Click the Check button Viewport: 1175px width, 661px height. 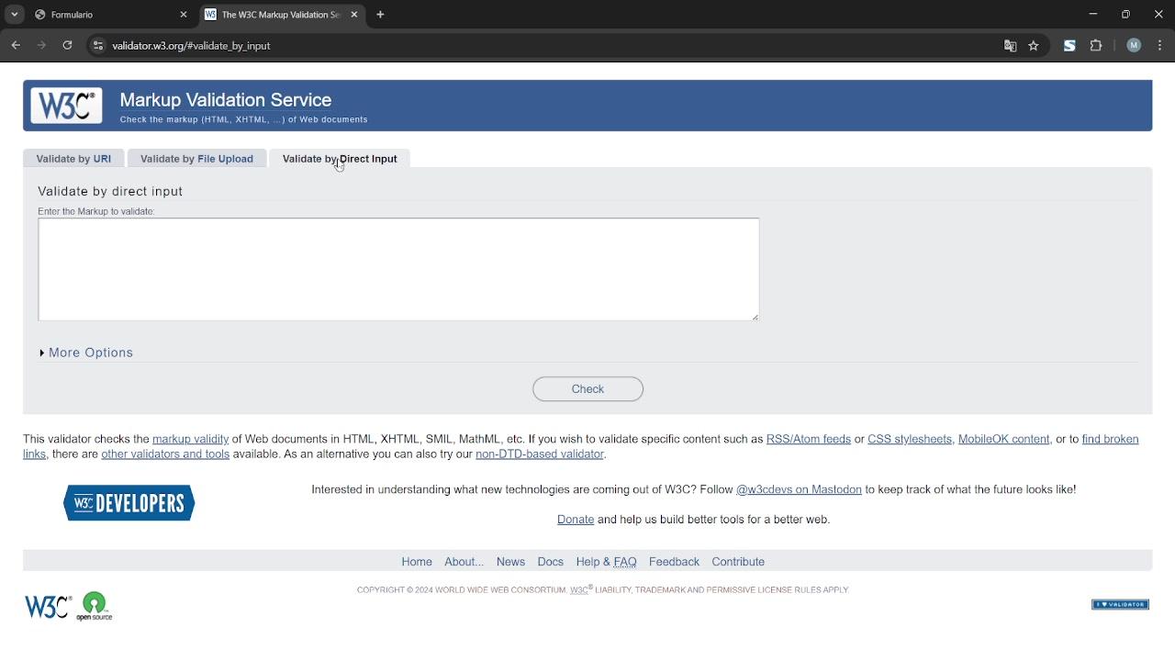tap(587, 389)
